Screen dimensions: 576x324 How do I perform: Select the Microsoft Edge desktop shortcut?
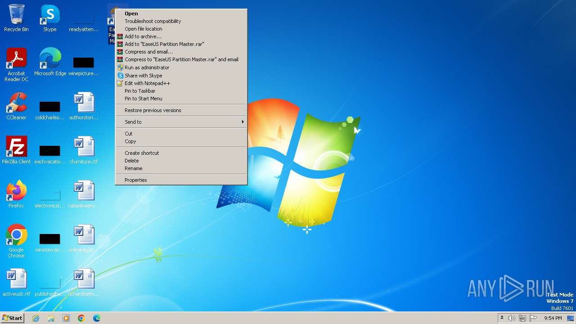(x=50, y=62)
